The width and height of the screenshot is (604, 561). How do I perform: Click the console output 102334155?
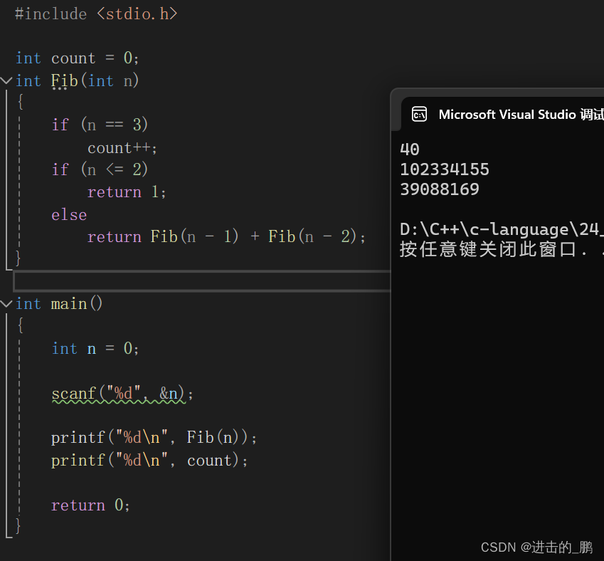coord(445,169)
